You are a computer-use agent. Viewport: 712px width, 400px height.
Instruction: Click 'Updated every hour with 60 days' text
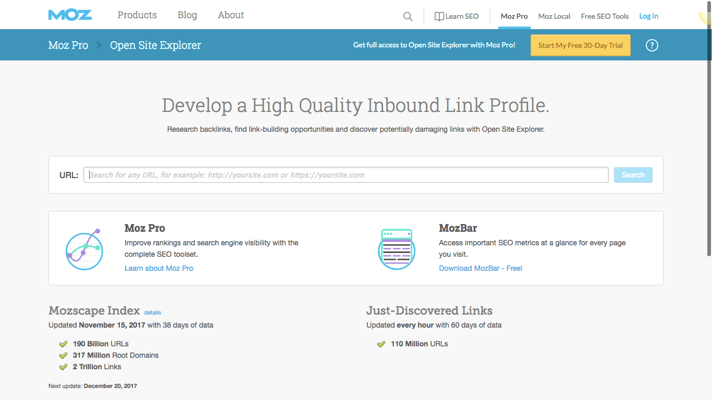pos(434,325)
